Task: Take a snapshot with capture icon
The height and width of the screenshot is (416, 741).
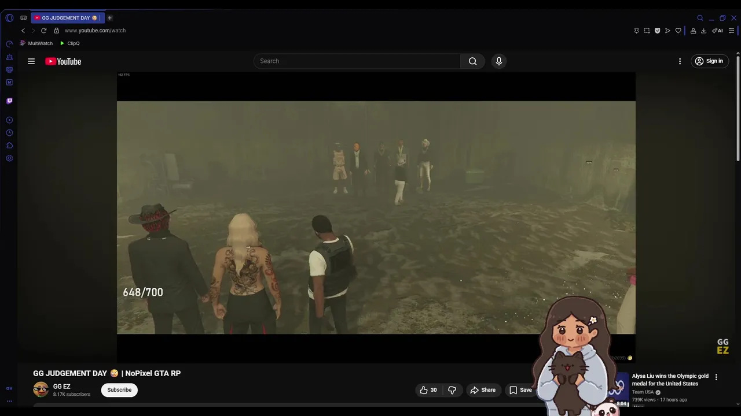Action: [647, 31]
